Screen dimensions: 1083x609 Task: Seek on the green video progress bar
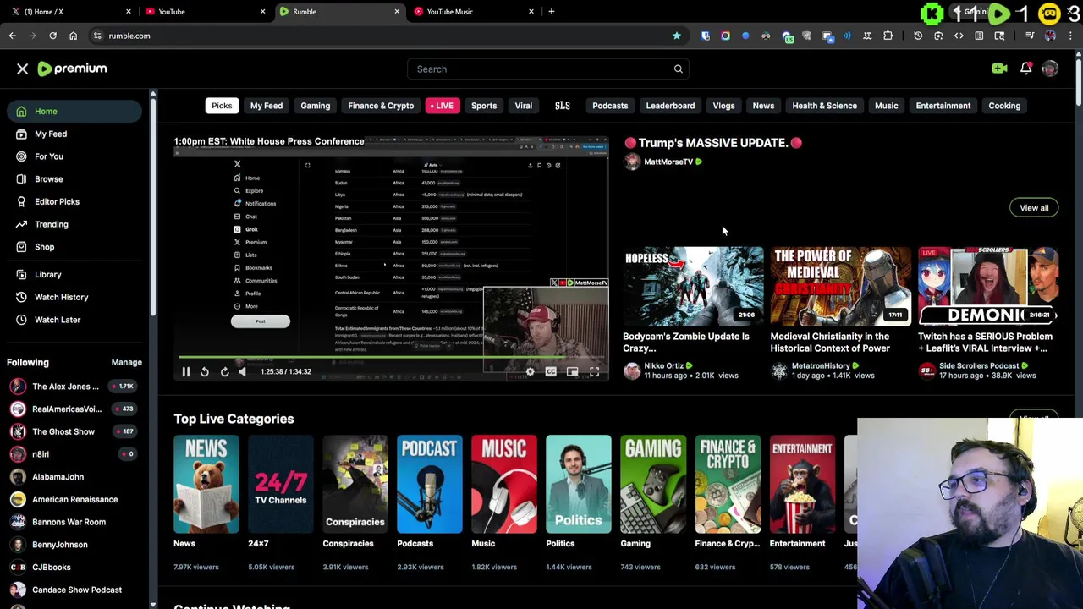coord(391,357)
